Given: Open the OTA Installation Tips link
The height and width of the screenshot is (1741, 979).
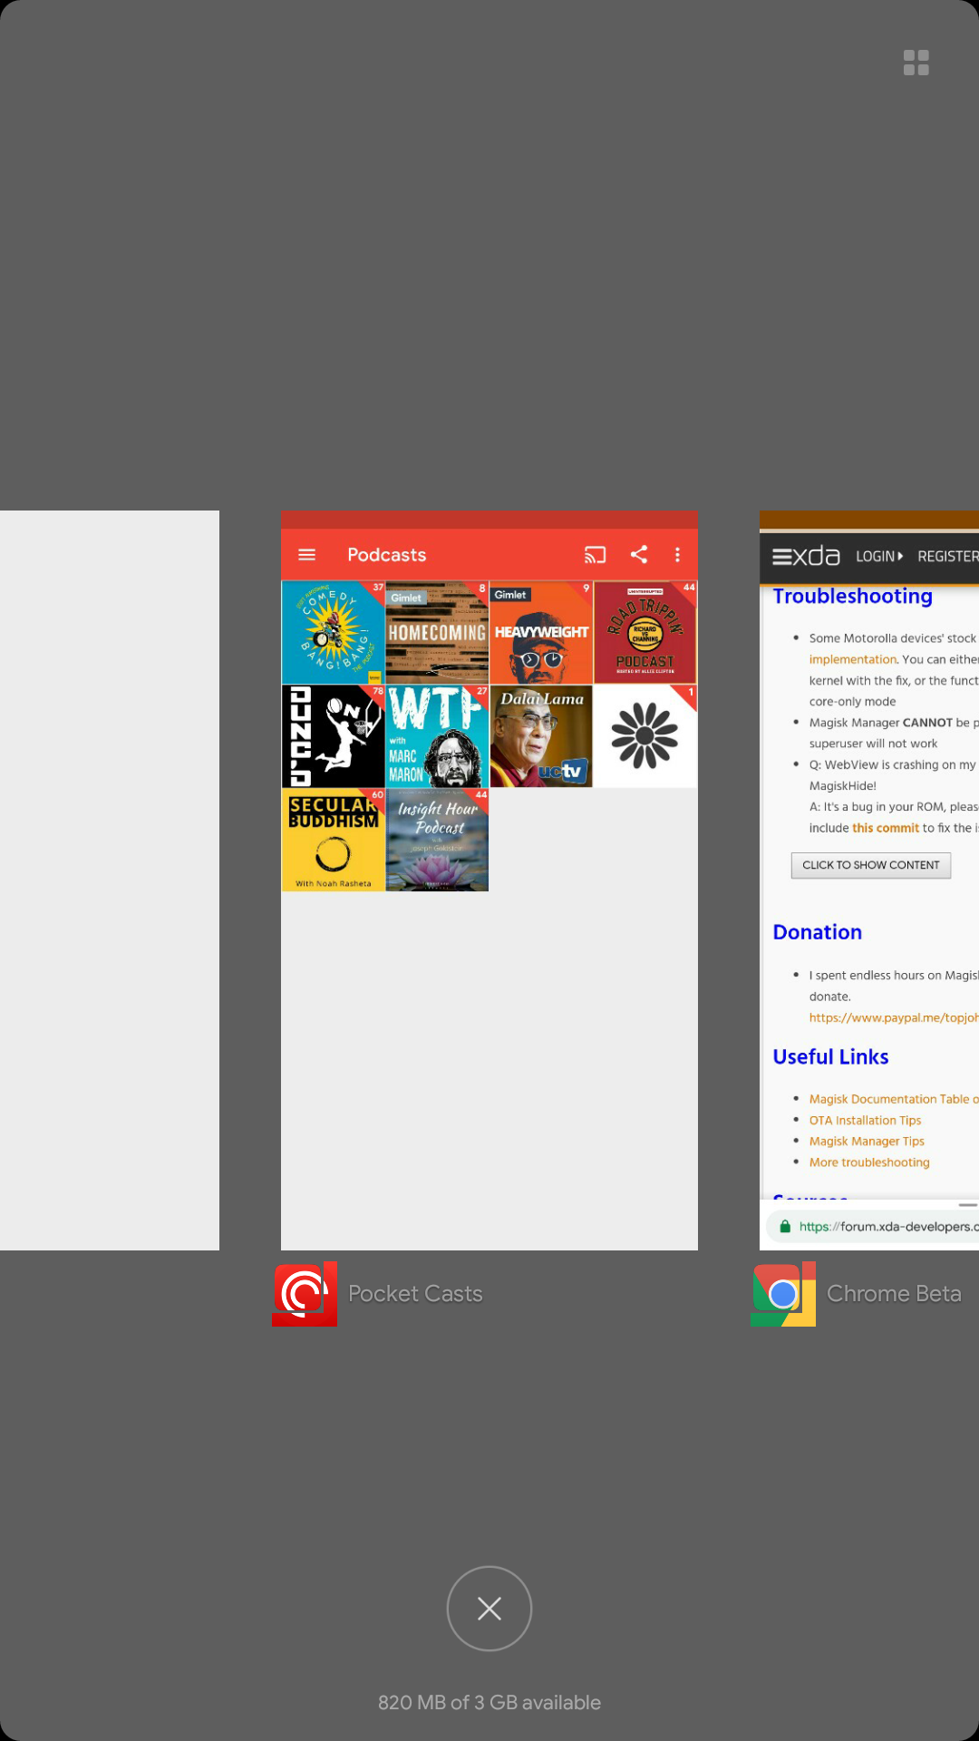Looking at the screenshot, I should pos(865,1121).
